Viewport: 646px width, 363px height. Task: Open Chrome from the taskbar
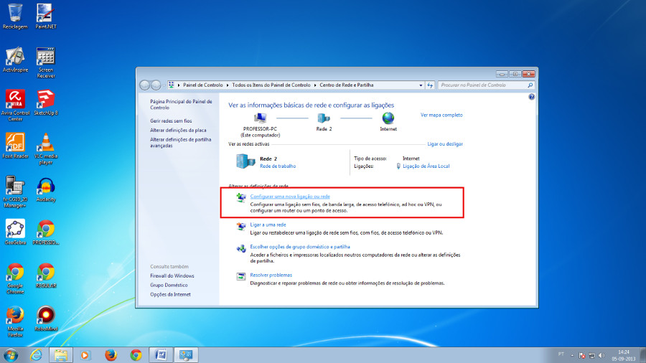136,355
